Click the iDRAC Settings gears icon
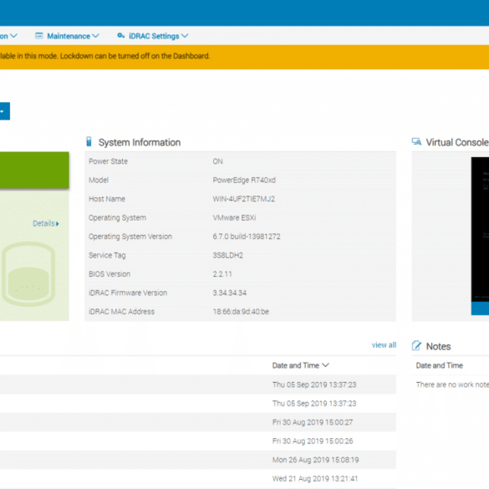 pyautogui.click(x=120, y=36)
